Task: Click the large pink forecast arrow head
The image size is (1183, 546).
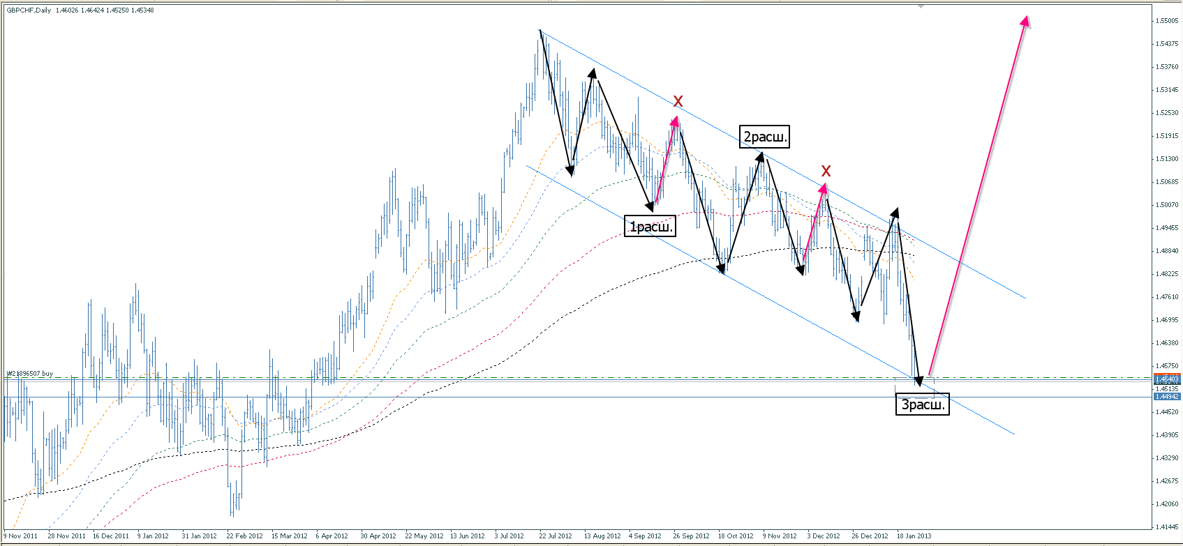Action: pos(1025,22)
